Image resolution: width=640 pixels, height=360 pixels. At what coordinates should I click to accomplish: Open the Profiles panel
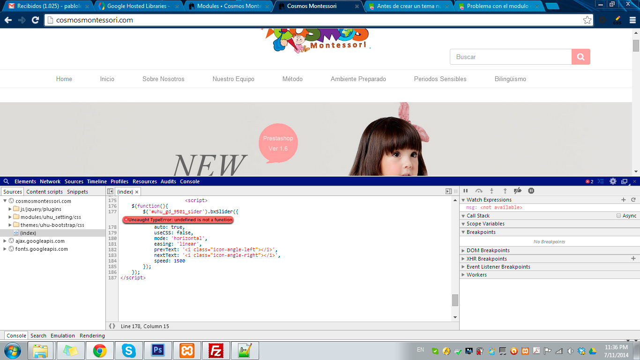pos(119,181)
